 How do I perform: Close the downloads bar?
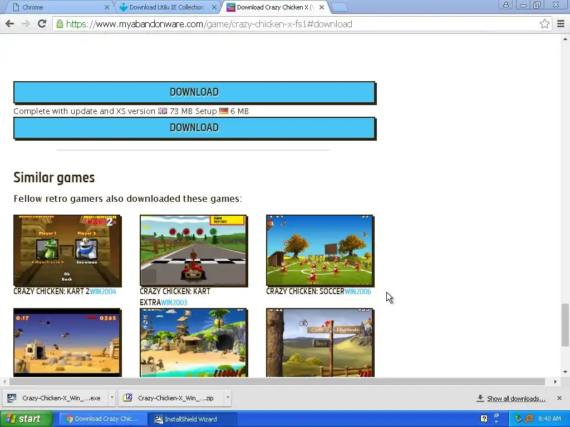[x=559, y=398]
